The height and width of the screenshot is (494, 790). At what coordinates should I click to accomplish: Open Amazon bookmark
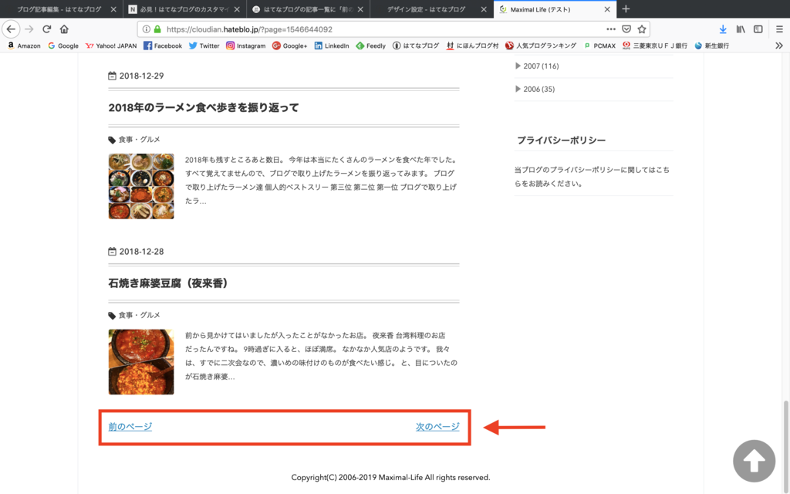pos(24,46)
